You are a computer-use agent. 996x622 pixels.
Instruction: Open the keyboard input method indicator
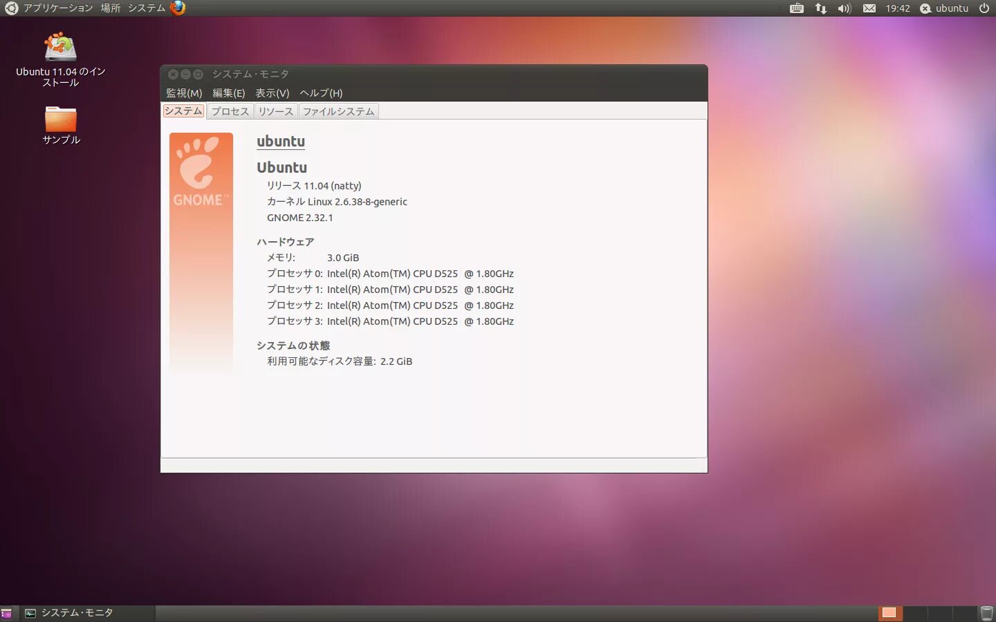click(x=797, y=8)
